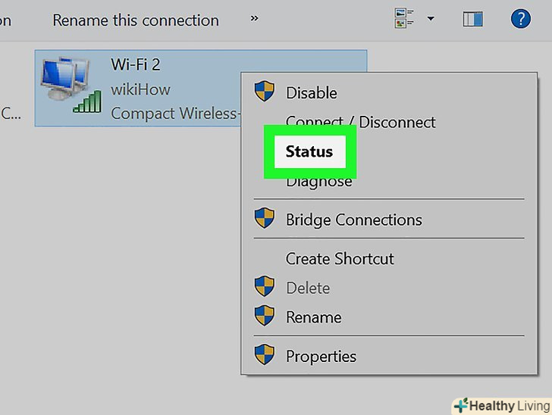The image size is (552, 415).
Task: Open the Help question mark icon
Action: tap(520, 19)
